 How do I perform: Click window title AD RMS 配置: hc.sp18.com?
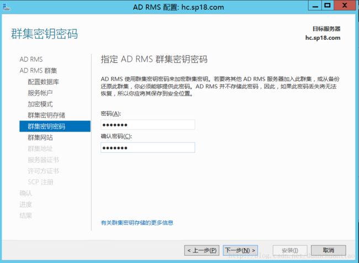(x=178, y=7)
